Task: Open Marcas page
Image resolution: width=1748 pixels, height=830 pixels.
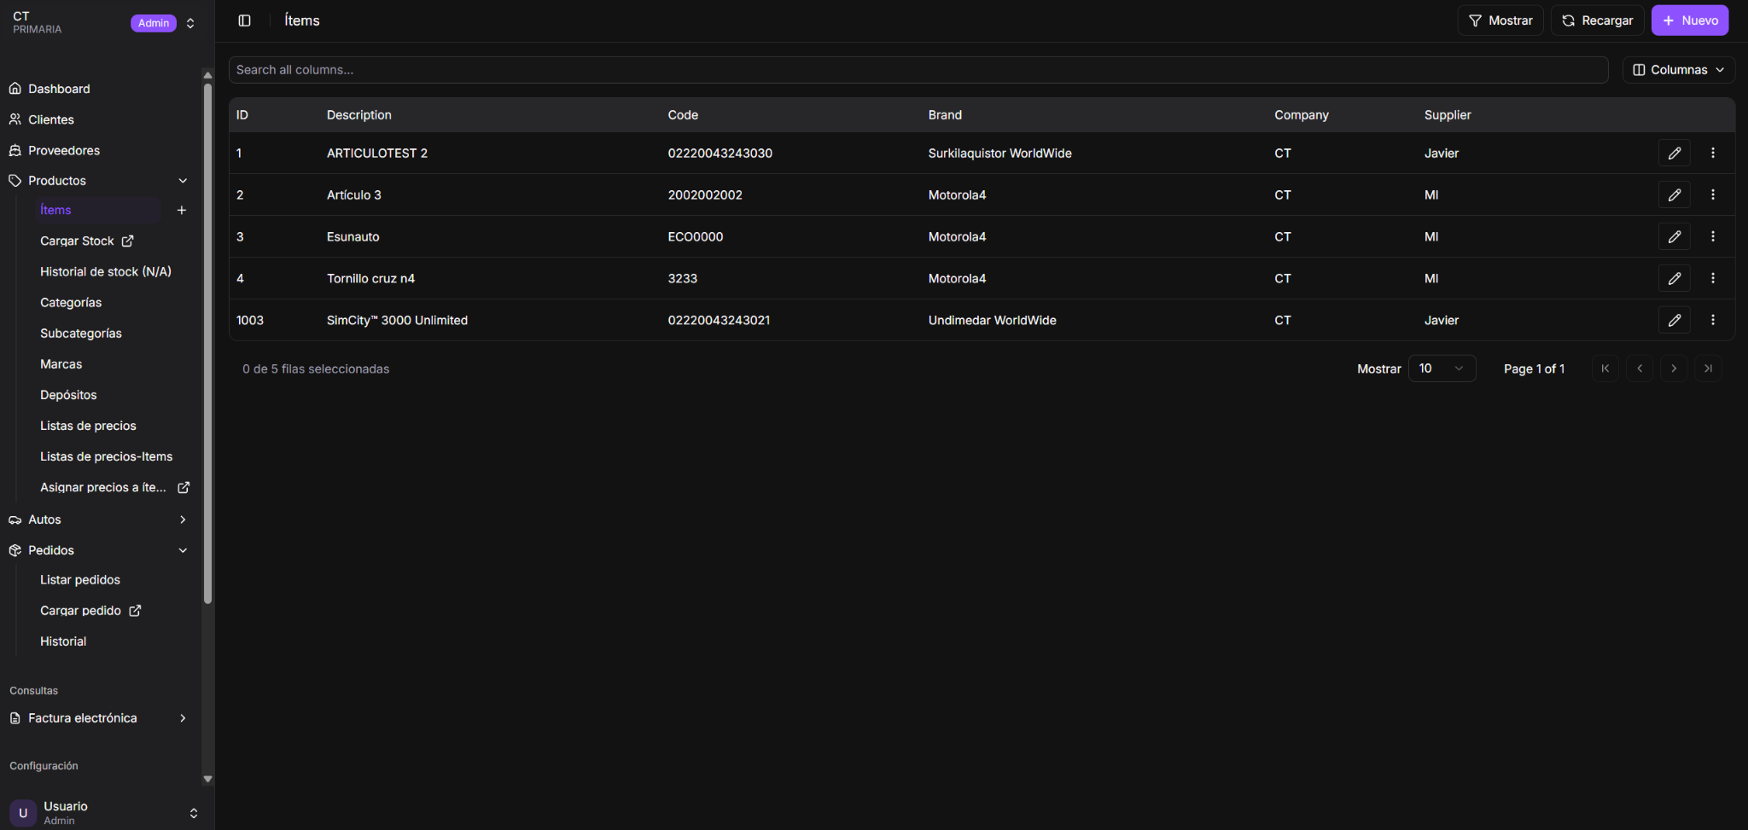Action: (61, 364)
